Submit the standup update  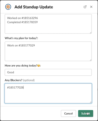tap(86, 113)
